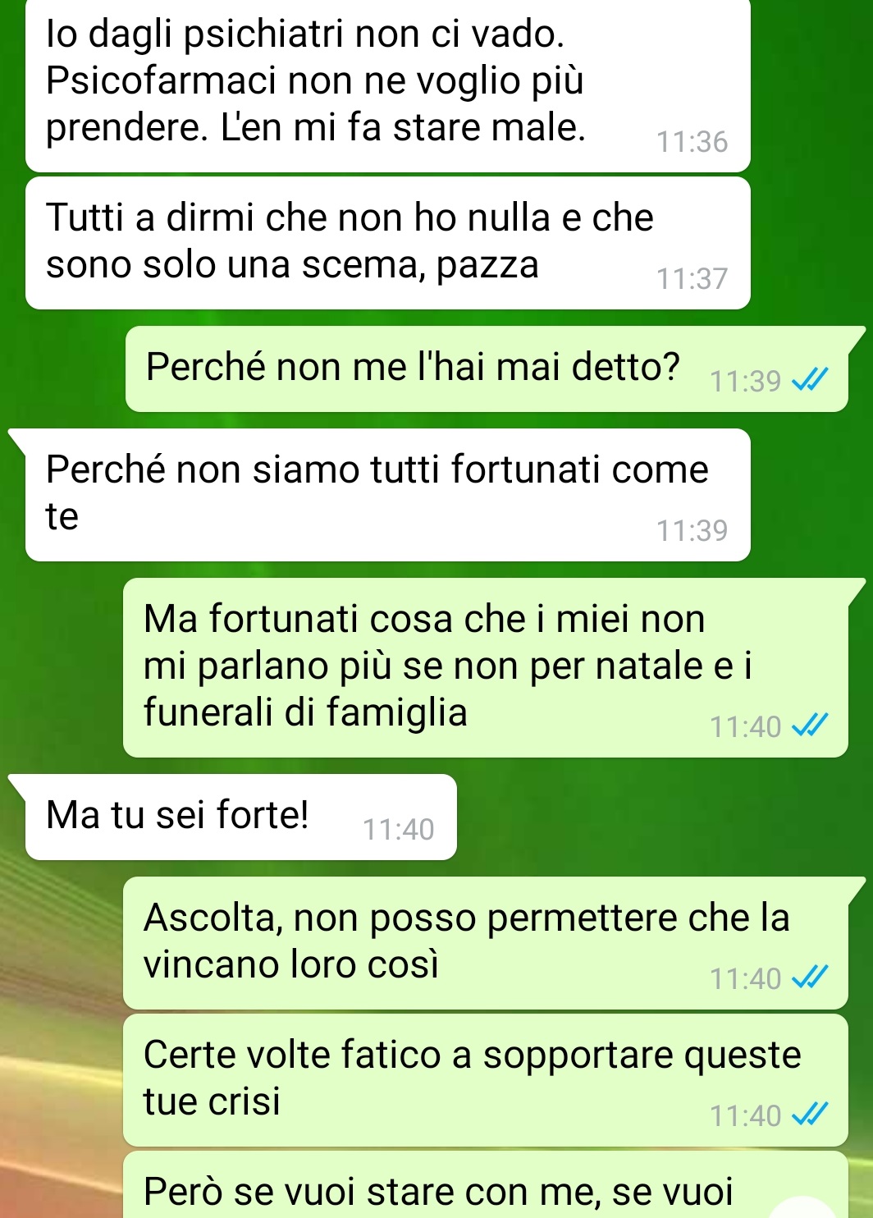Click the 11:37 timestamp of the scema, pazza message

point(692,279)
